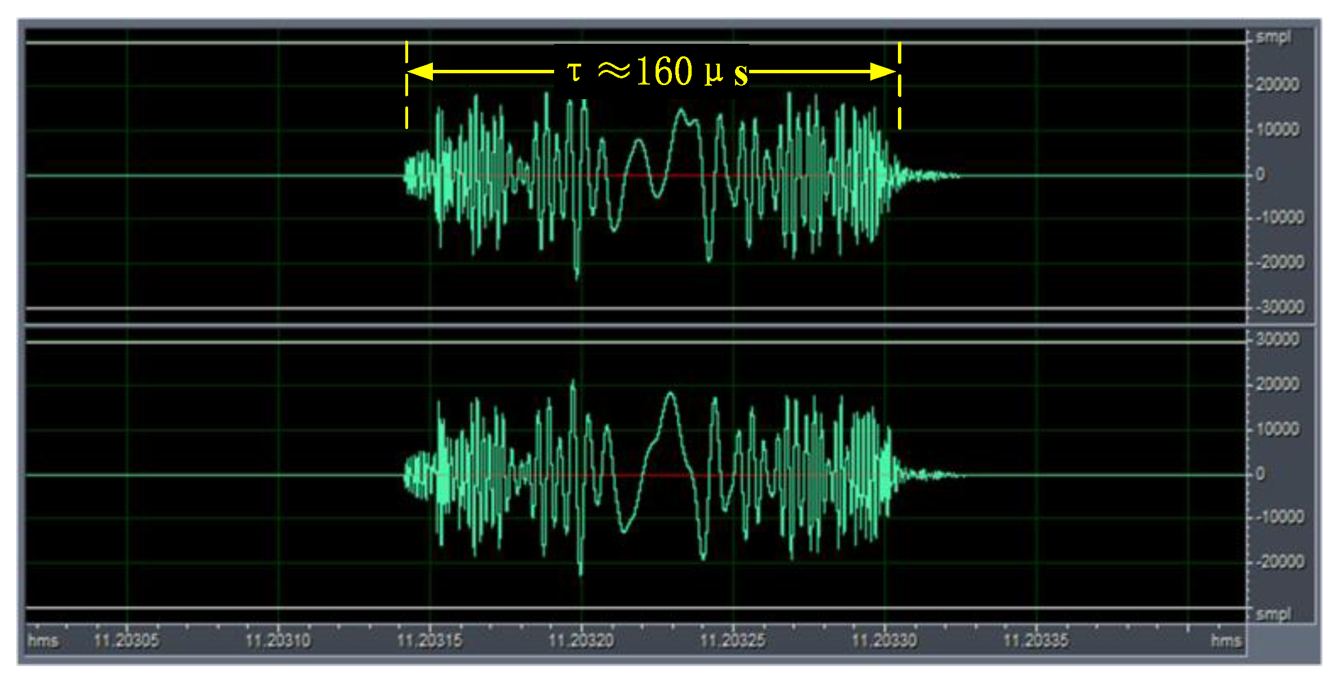Click the 11.20330 time ruler label
The width and height of the screenshot is (1341, 679).
pyautogui.click(x=884, y=640)
